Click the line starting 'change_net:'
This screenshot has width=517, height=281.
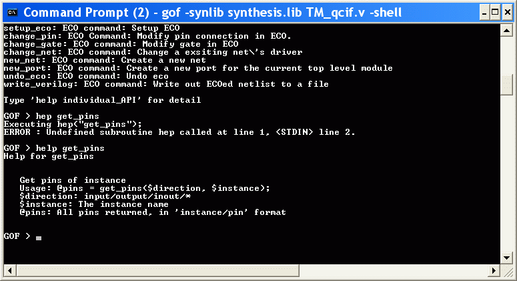[x=153, y=52]
